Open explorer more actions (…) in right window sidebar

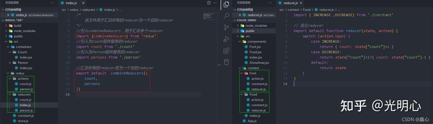tap(270, 3)
